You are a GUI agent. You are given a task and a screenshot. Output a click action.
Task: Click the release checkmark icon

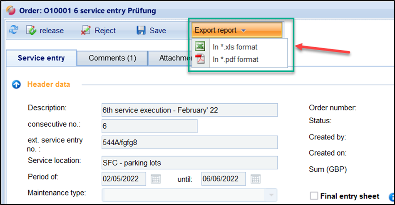coord(32,30)
